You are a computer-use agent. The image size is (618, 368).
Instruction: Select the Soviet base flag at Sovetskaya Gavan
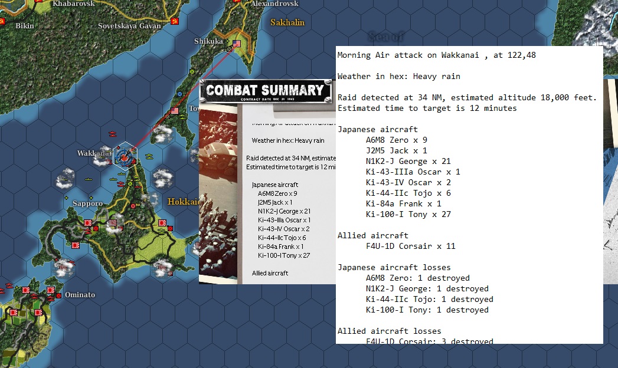pyautogui.click(x=175, y=21)
